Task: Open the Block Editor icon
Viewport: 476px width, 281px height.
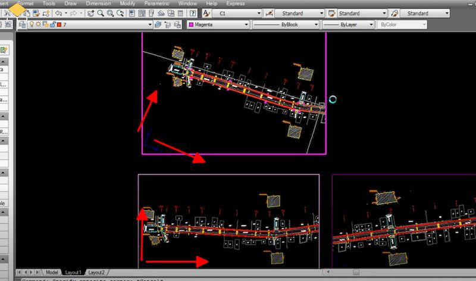Action: (x=46, y=13)
